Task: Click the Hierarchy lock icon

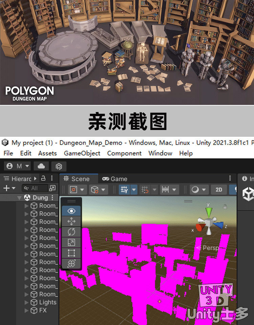Action: [43, 178]
